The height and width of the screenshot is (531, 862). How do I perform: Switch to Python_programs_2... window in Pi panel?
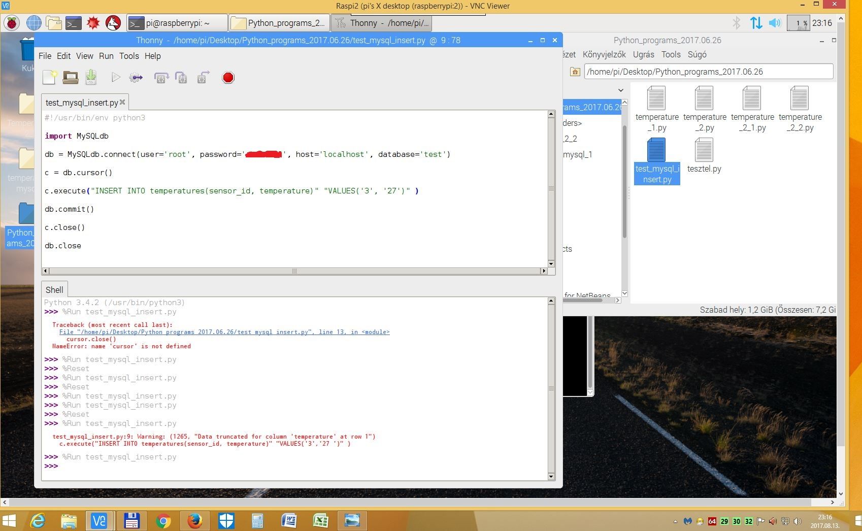coord(279,23)
